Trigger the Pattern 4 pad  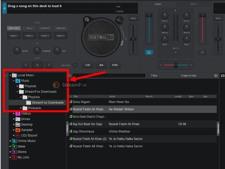coord(60,36)
